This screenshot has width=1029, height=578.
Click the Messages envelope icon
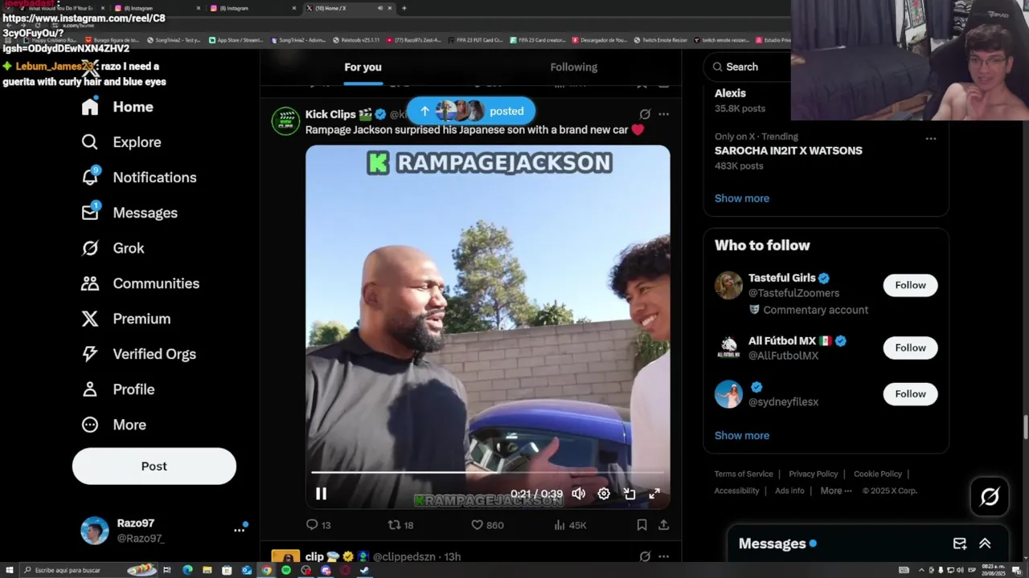click(90, 213)
